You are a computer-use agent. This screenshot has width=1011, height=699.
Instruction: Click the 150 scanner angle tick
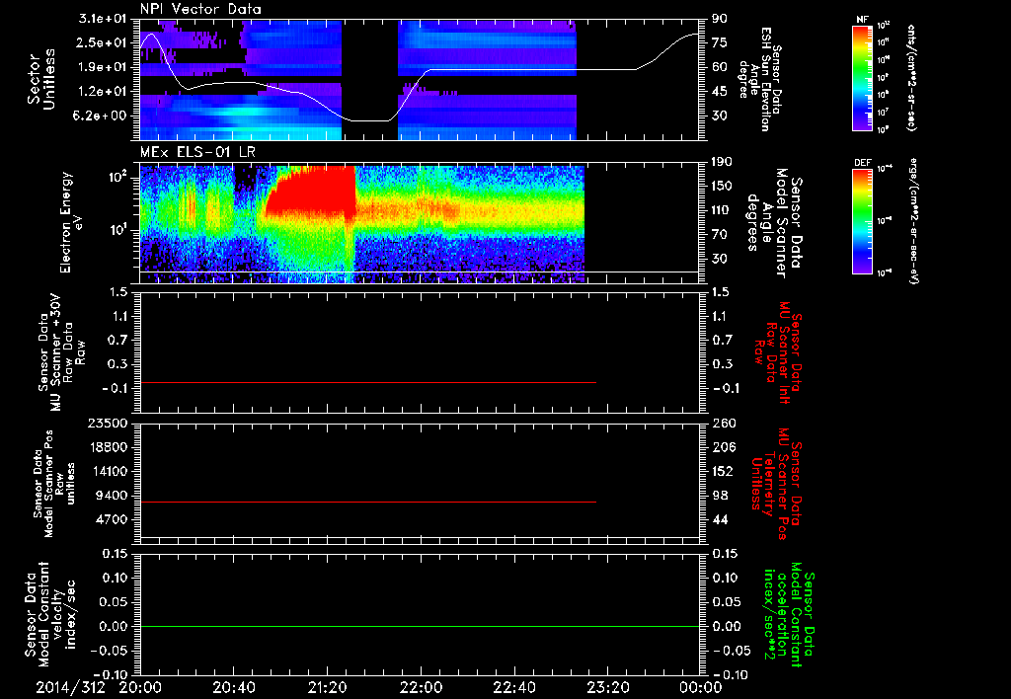(x=723, y=187)
